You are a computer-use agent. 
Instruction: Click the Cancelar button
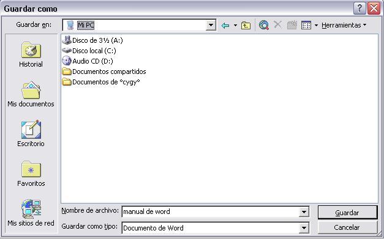click(347, 227)
